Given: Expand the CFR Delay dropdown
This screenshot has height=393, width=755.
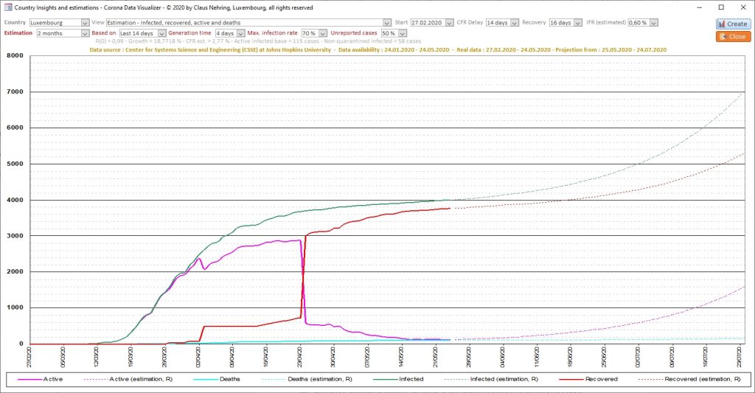Looking at the screenshot, I should coord(514,23).
